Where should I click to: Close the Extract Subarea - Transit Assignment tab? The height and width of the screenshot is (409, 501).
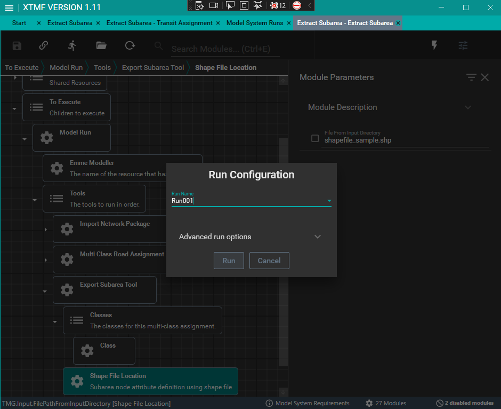[218, 23]
